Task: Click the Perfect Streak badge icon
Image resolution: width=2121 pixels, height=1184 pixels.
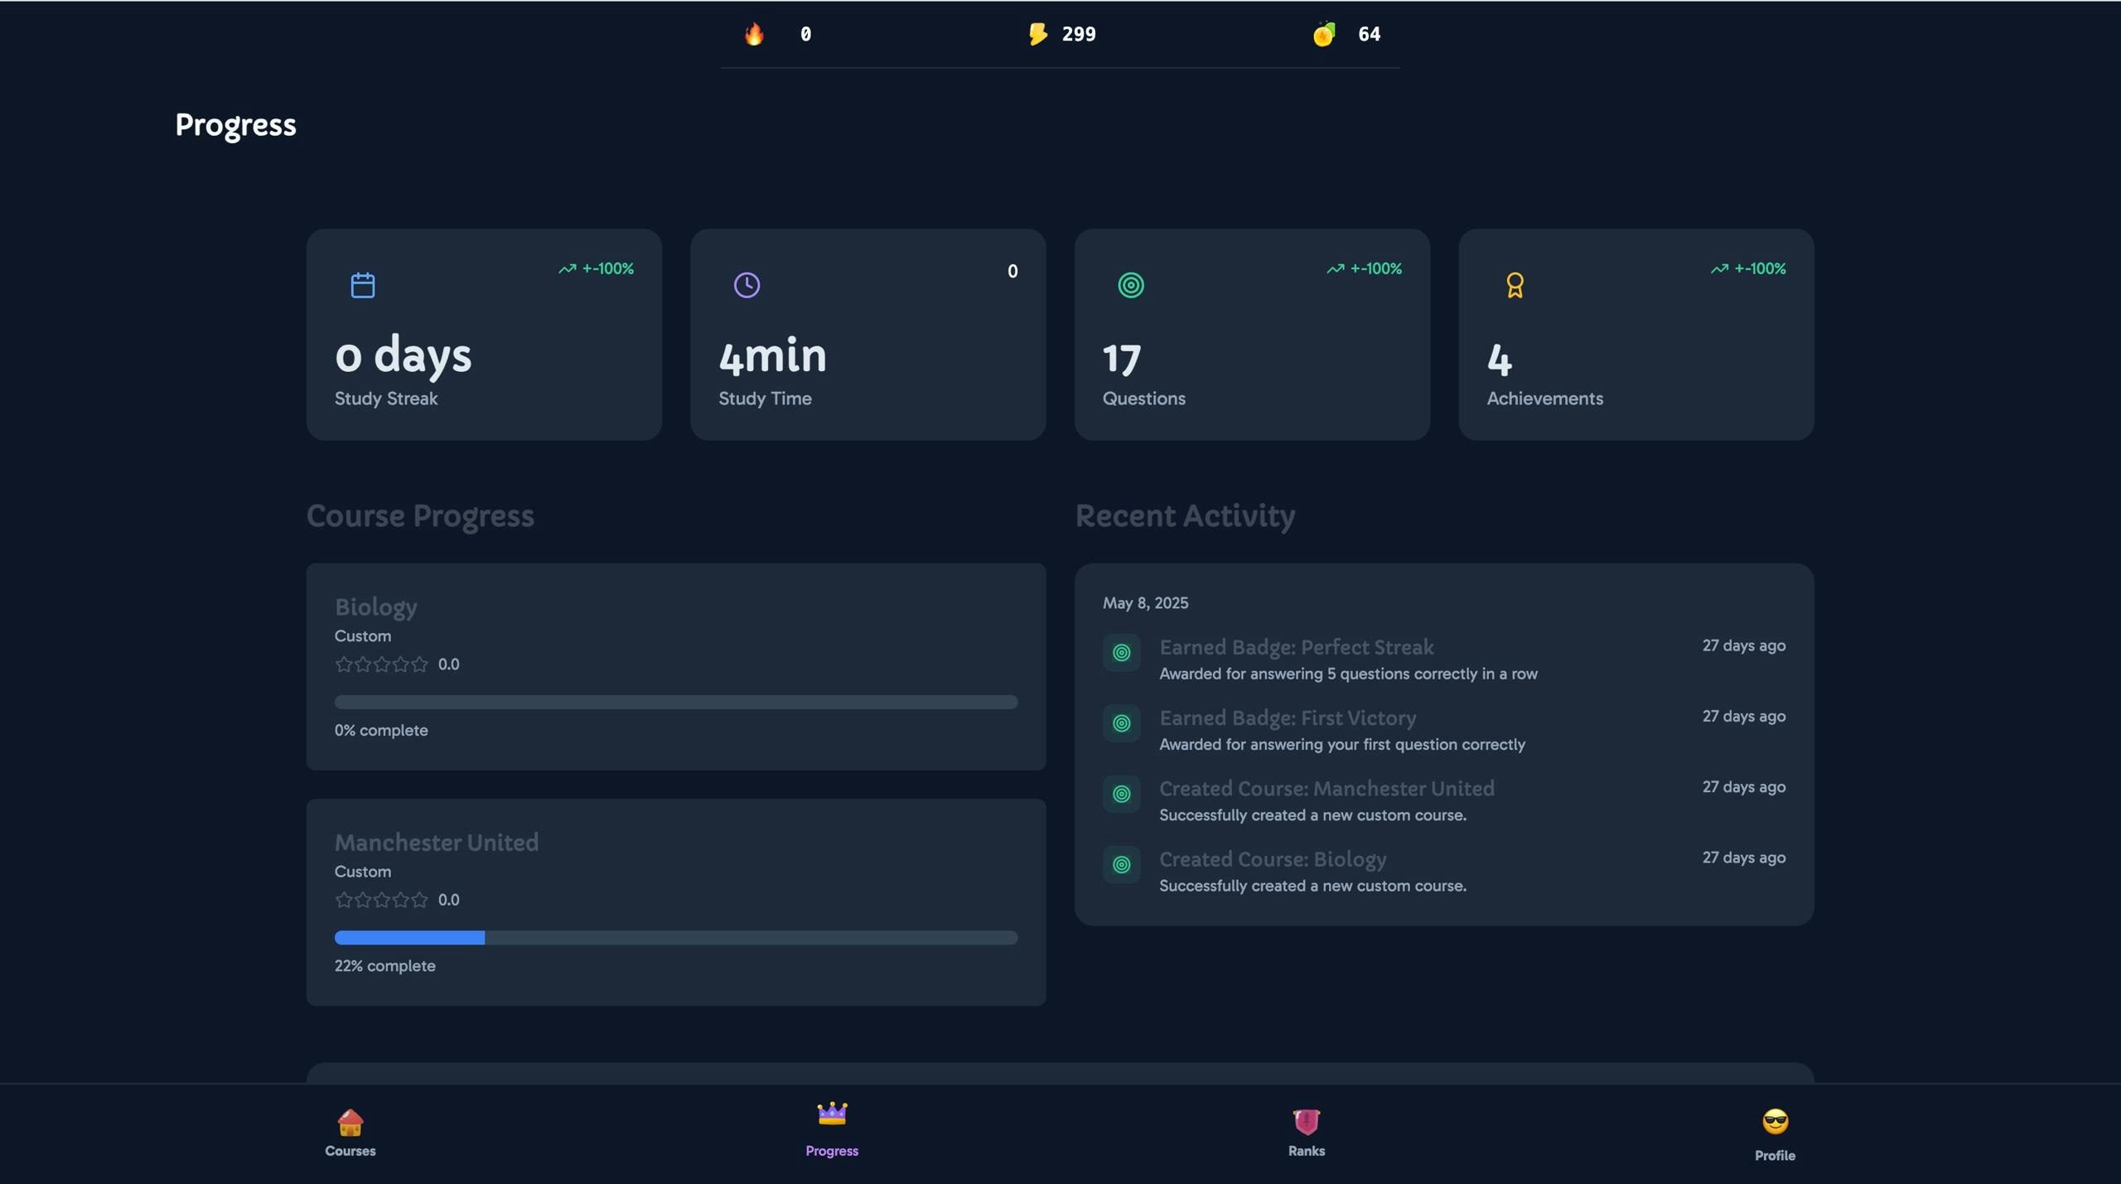Action: (1122, 653)
